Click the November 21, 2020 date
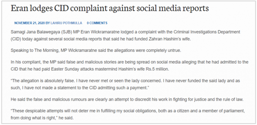Image resolution: width=257 pixels, height=125 pixels. [30, 23]
